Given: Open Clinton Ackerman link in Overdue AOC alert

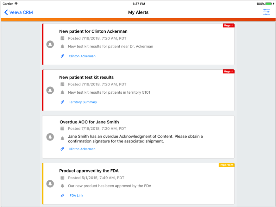Looking at the screenshot, I should tap(82, 149).
